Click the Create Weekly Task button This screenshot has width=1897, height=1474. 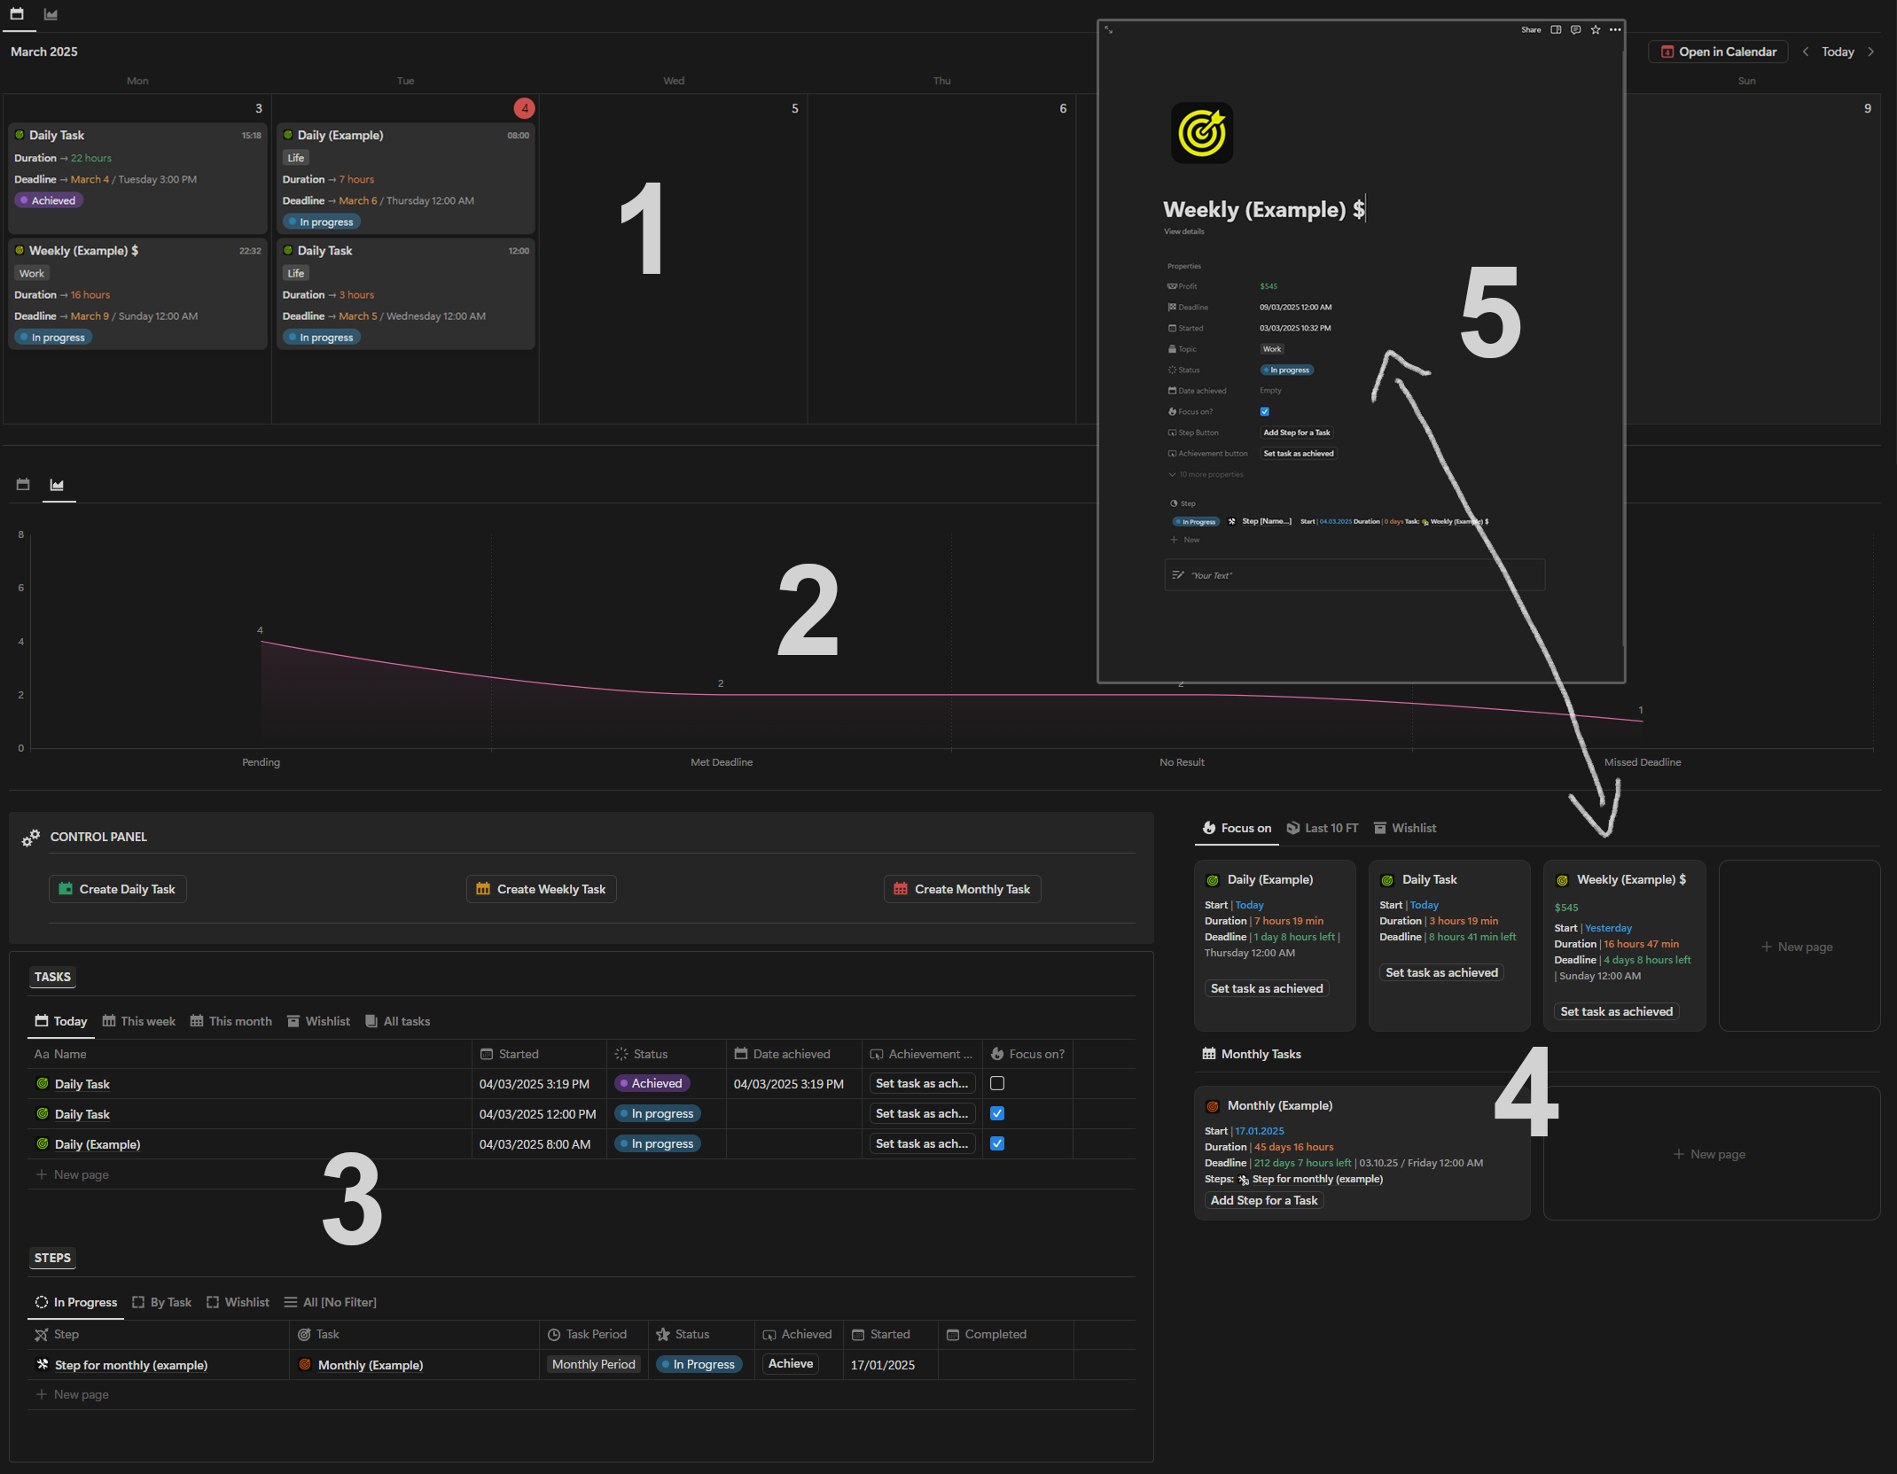(x=542, y=889)
